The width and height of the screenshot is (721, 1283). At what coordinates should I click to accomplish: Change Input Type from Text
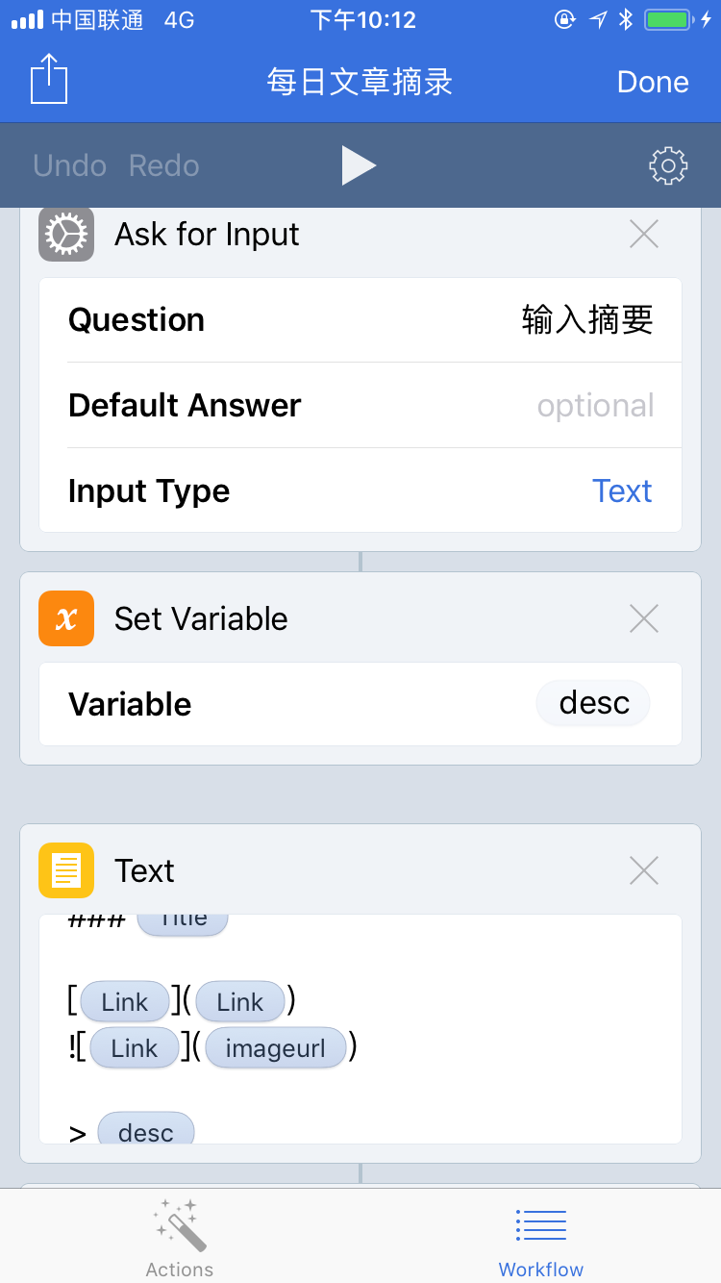click(x=622, y=491)
